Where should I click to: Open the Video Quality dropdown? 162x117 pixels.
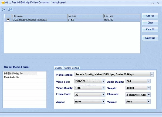coord(103,88)
